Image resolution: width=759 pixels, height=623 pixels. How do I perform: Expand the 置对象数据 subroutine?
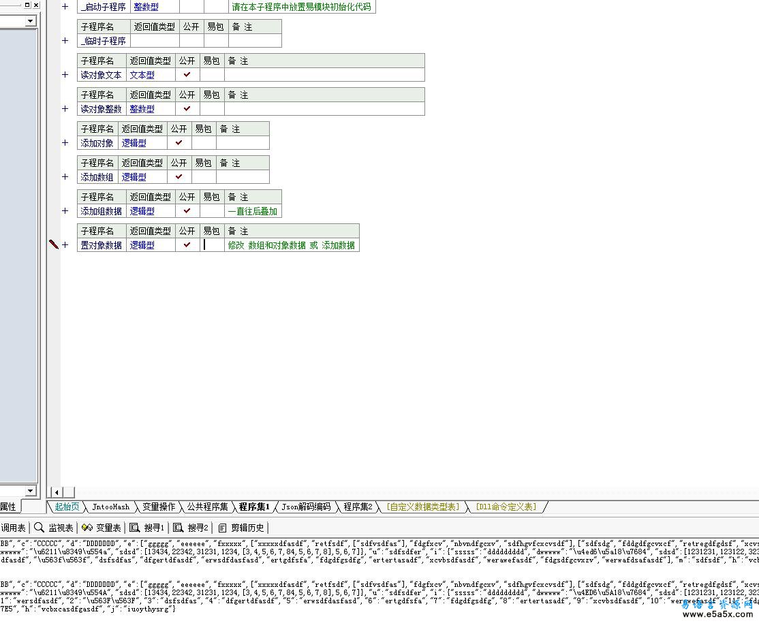(x=65, y=244)
